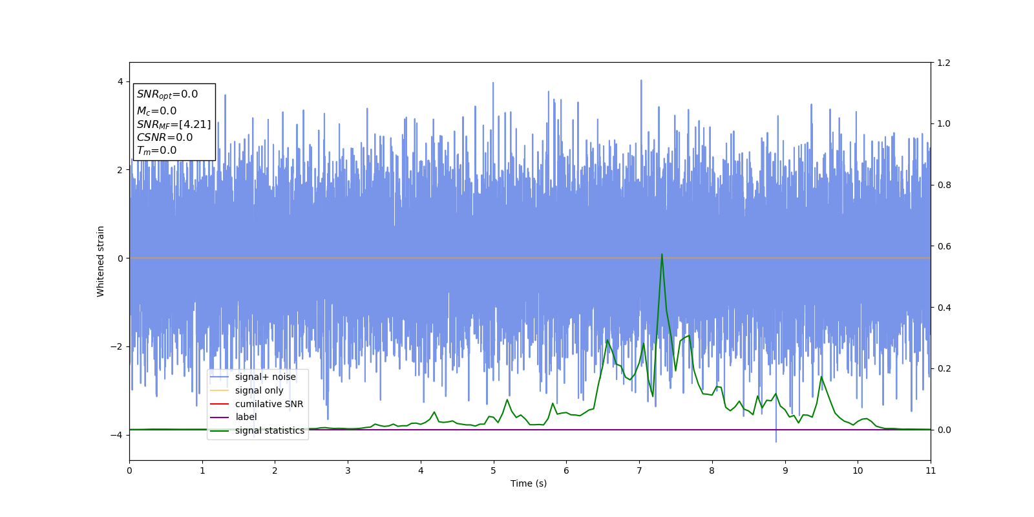This screenshot has height=517, width=1034.
Task: Select the 'signal+ noise' legend text
Action: (x=266, y=377)
